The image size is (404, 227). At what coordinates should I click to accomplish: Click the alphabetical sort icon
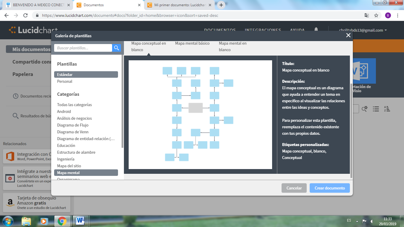click(x=387, y=109)
